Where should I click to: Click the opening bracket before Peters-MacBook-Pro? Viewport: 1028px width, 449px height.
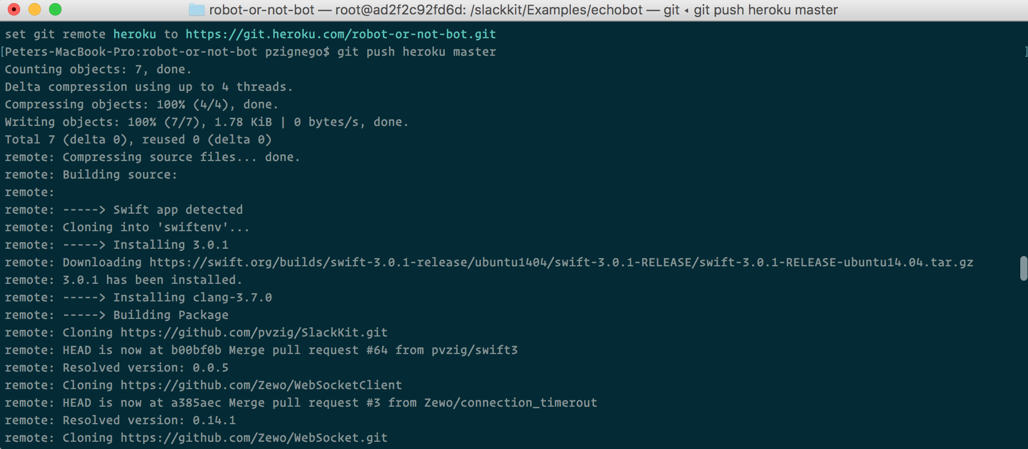(3, 52)
